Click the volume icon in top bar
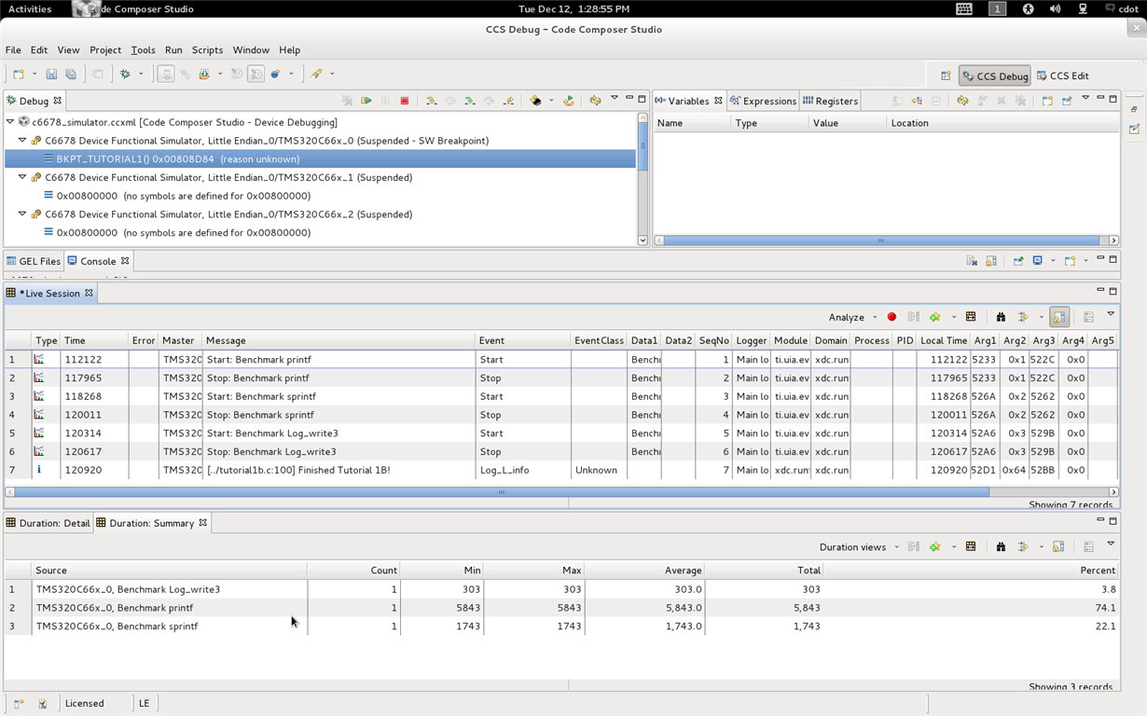 coord(1055,8)
